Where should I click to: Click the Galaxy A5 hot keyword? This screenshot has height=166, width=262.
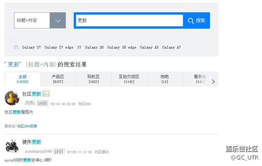(149, 47)
